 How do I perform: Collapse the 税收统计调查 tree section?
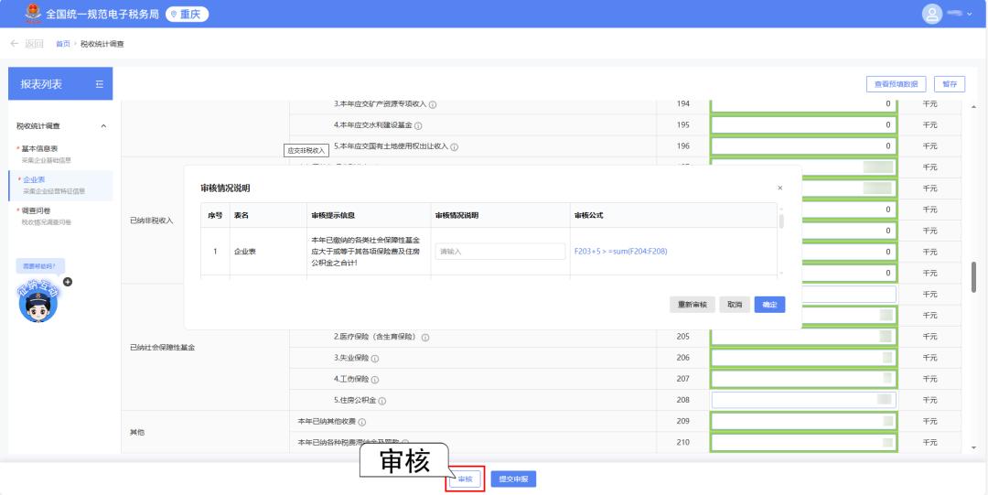coord(102,126)
